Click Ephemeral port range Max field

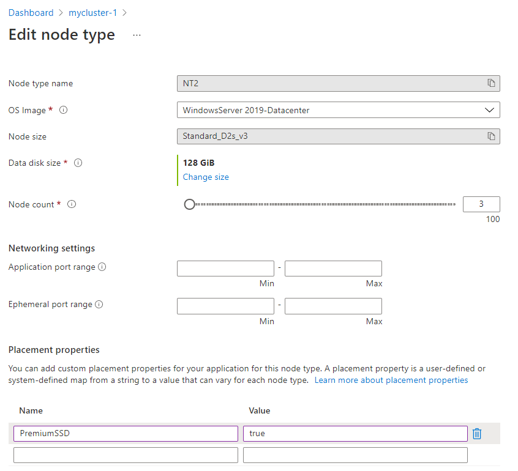[333, 306]
